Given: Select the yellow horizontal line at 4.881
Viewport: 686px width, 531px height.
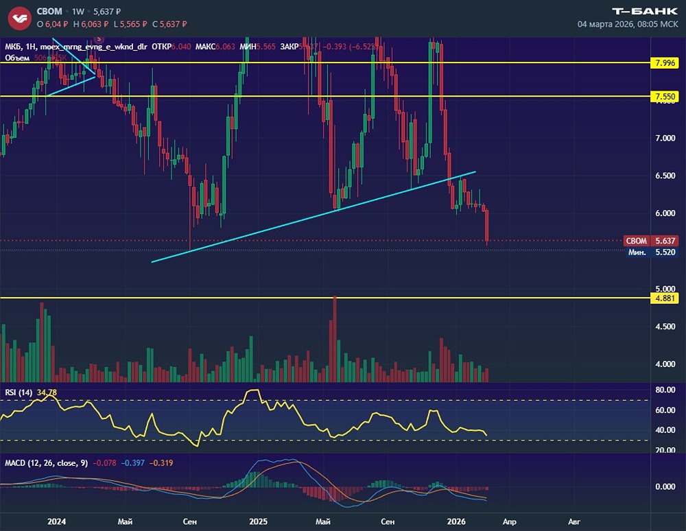Looking at the screenshot, I should [325, 298].
